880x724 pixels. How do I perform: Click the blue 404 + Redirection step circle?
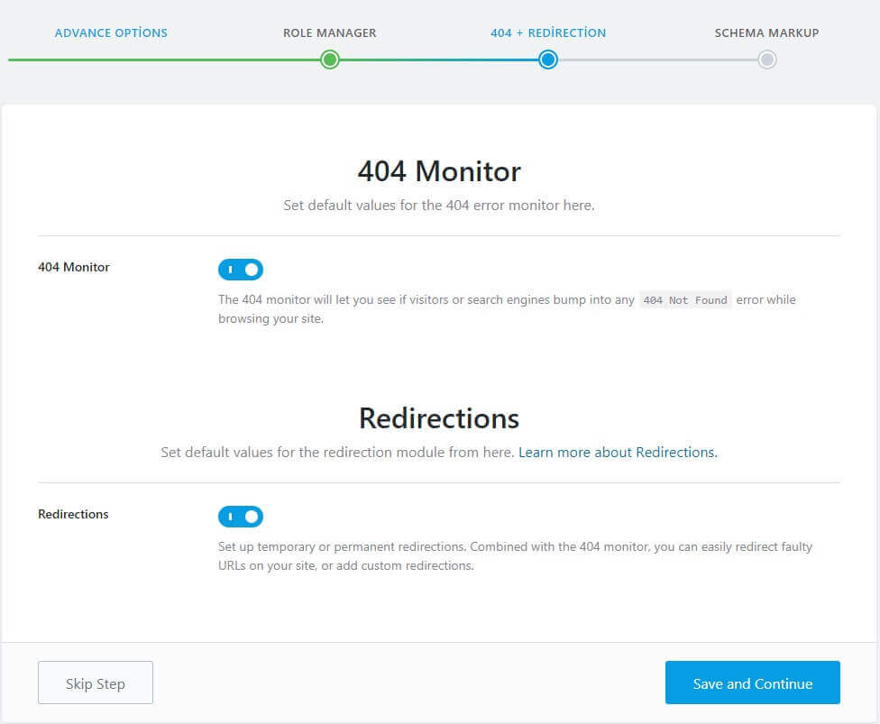tap(548, 60)
